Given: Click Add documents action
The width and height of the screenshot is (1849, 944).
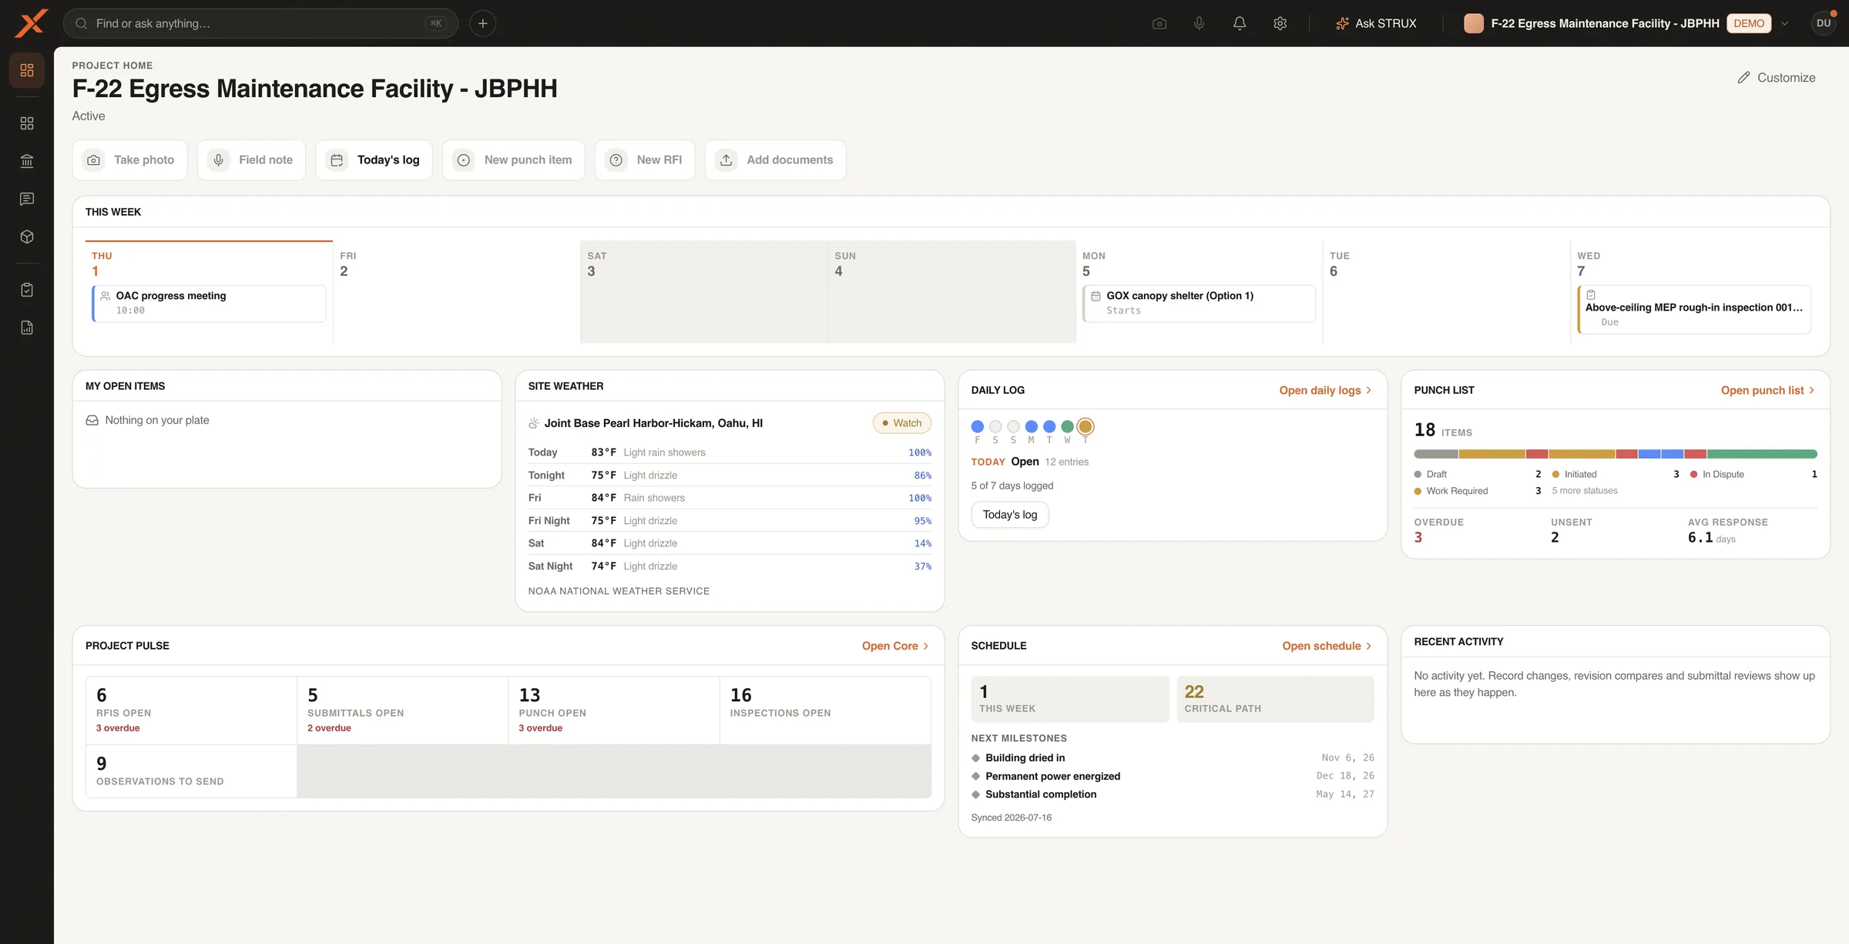Looking at the screenshot, I should coord(776,160).
